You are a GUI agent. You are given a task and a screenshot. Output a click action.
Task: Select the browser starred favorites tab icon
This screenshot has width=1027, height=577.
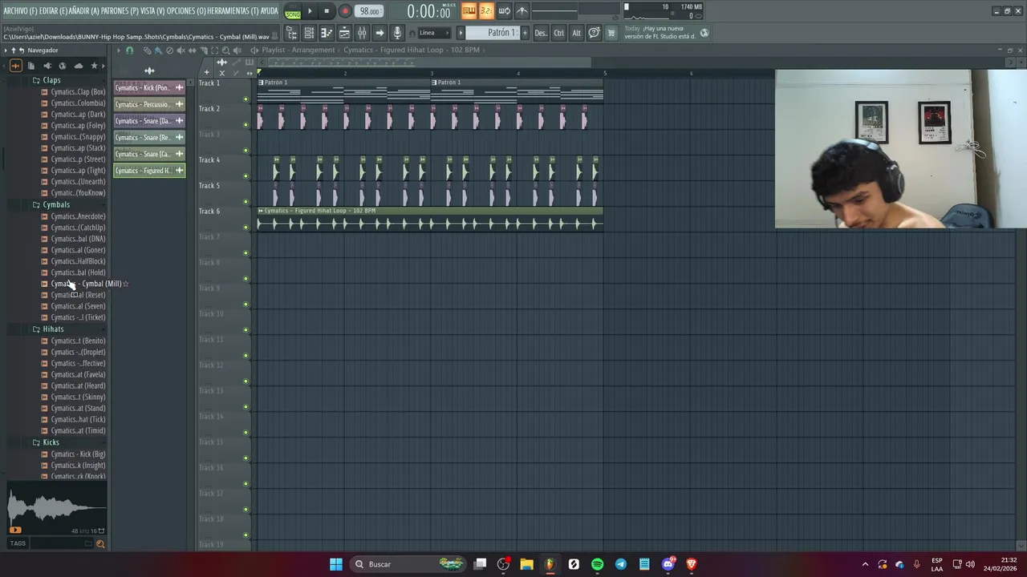(94, 66)
